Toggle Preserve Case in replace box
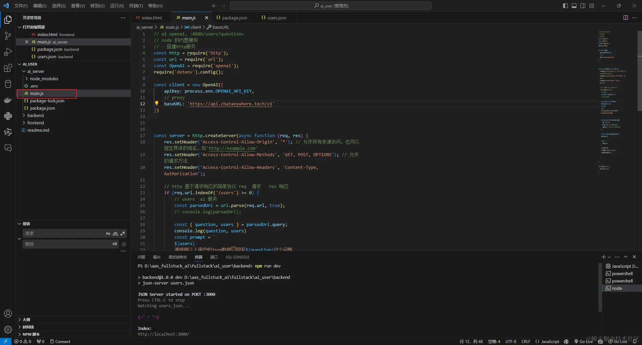 pos(115,244)
